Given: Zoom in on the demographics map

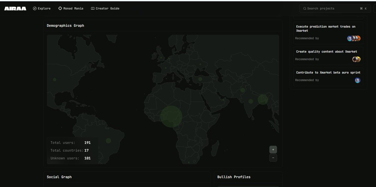Looking at the screenshot, I should 273,150.
